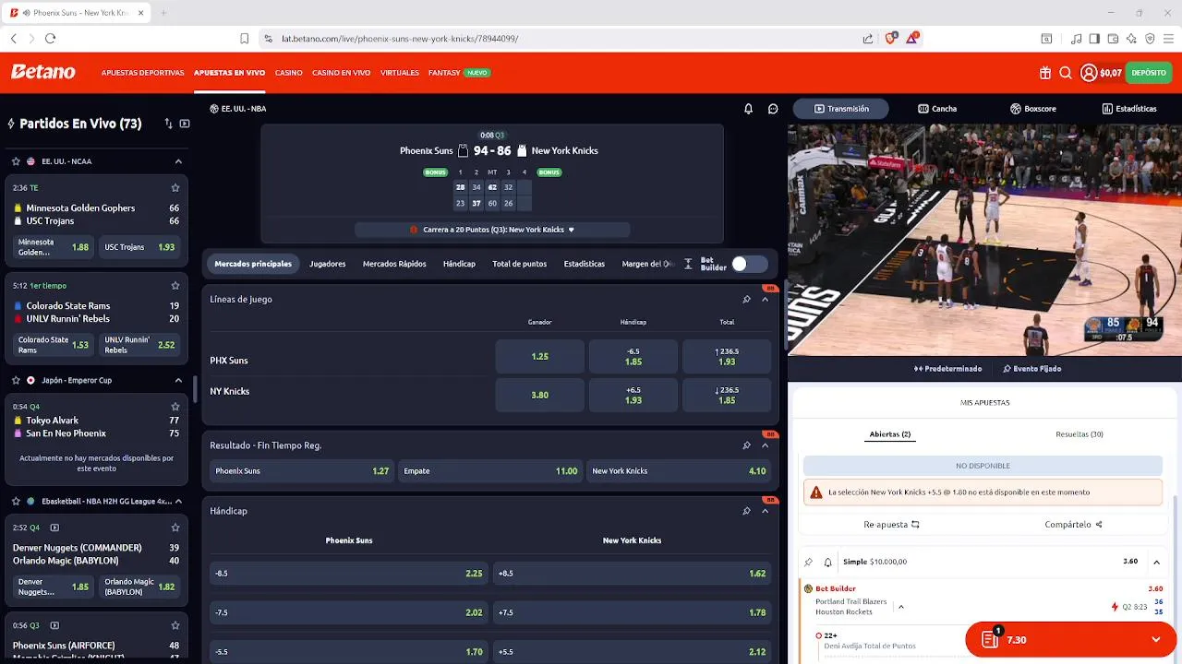The image size is (1182, 664).
Task: Open Apuestas Deportivas in top navigation
Action: click(x=142, y=73)
